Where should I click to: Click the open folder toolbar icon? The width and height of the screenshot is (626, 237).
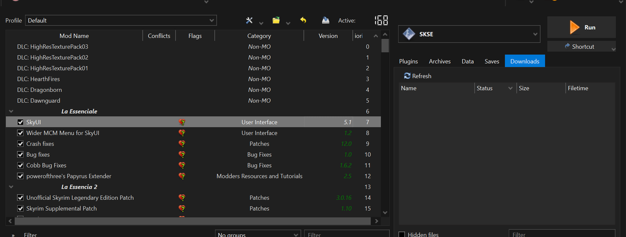(276, 20)
